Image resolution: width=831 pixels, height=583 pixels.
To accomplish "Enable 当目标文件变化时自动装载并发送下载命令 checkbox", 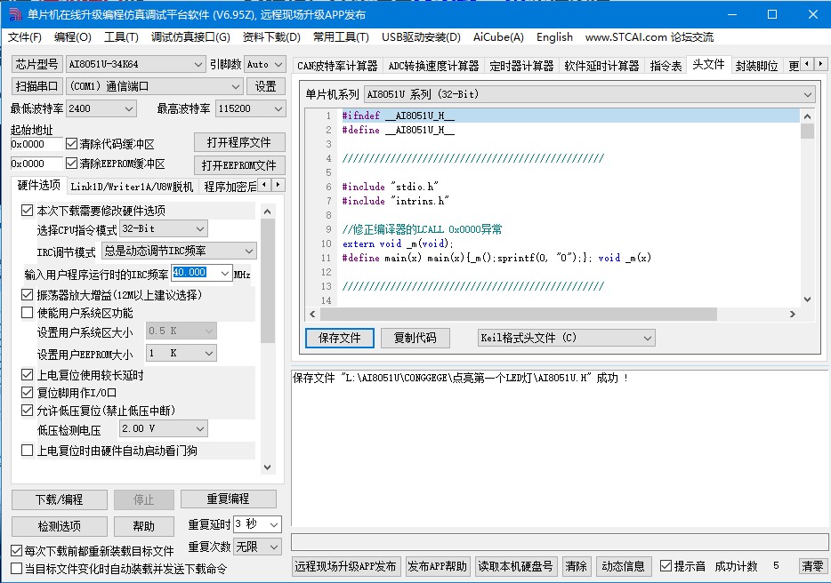I will [x=16, y=568].
